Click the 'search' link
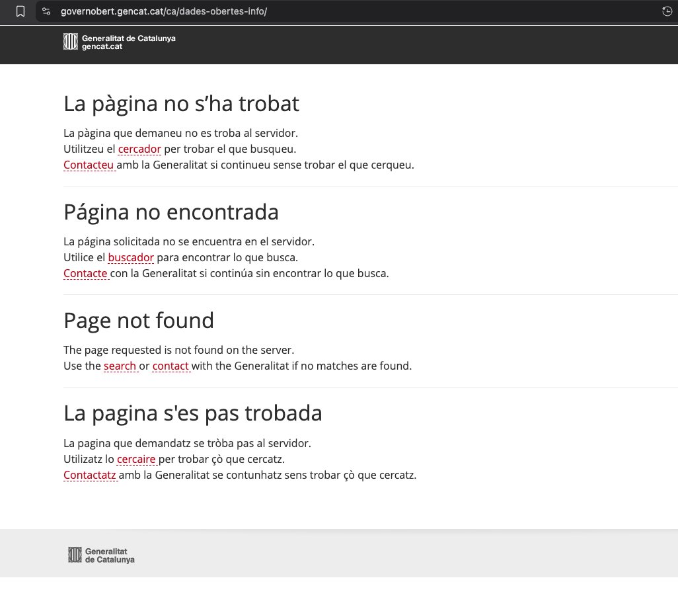 120,366
